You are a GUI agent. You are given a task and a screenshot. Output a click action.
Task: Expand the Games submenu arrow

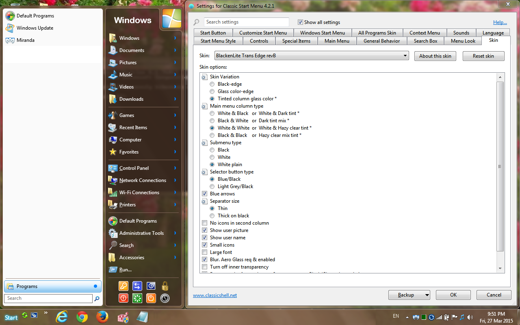click(175, 115)
